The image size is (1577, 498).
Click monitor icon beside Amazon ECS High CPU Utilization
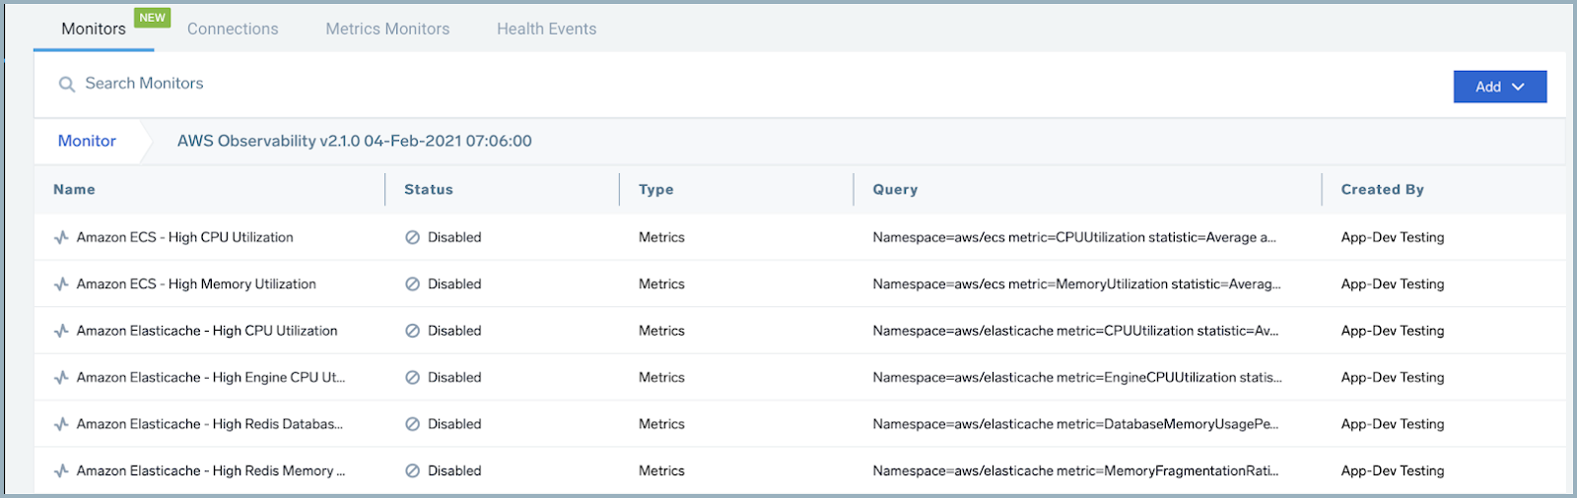(x=61, y=237)
